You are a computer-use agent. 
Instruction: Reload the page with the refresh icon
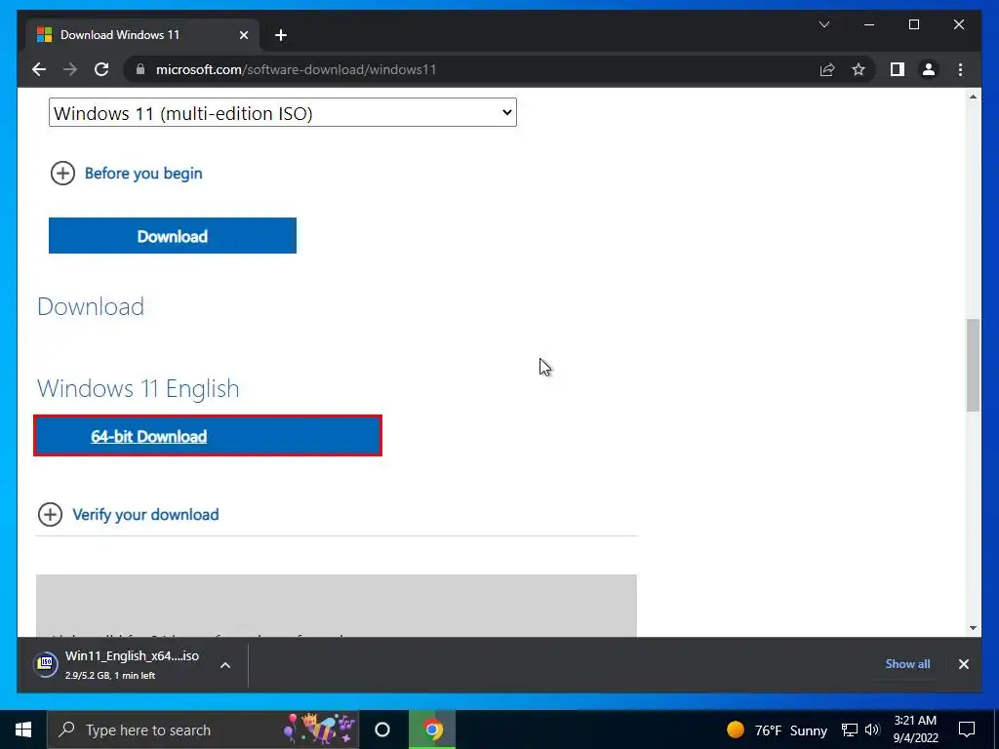(x=101, y=69)
